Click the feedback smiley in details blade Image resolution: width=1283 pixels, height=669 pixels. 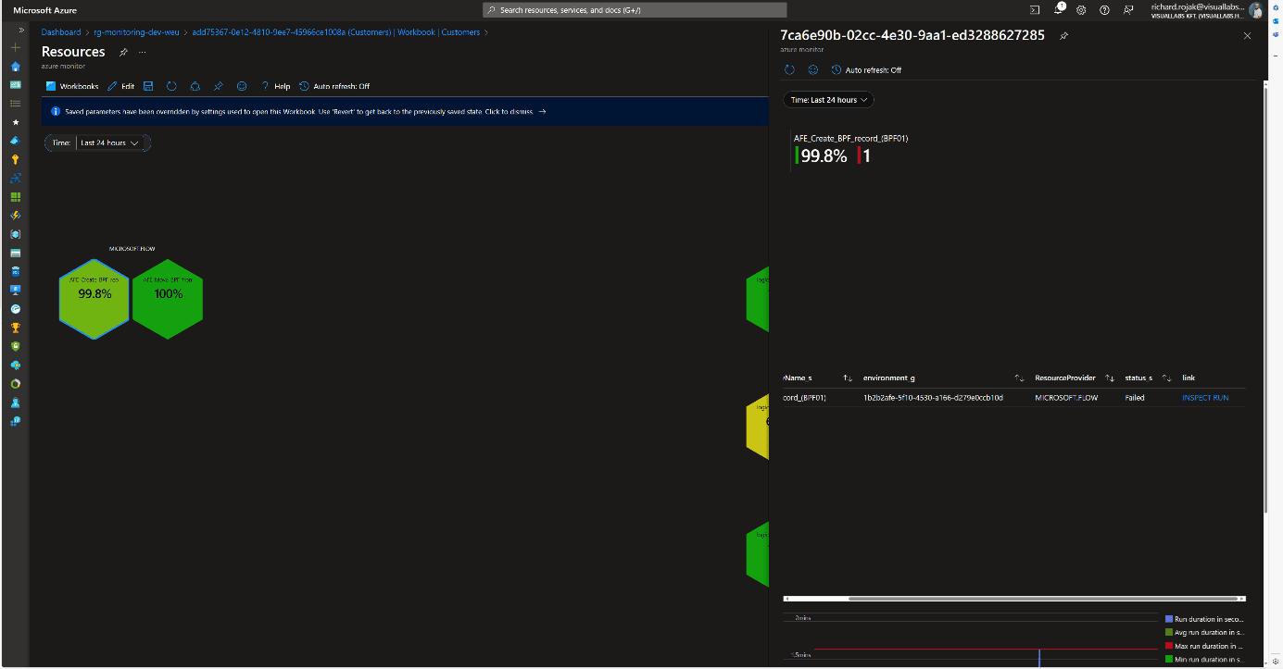pos(813,70)
